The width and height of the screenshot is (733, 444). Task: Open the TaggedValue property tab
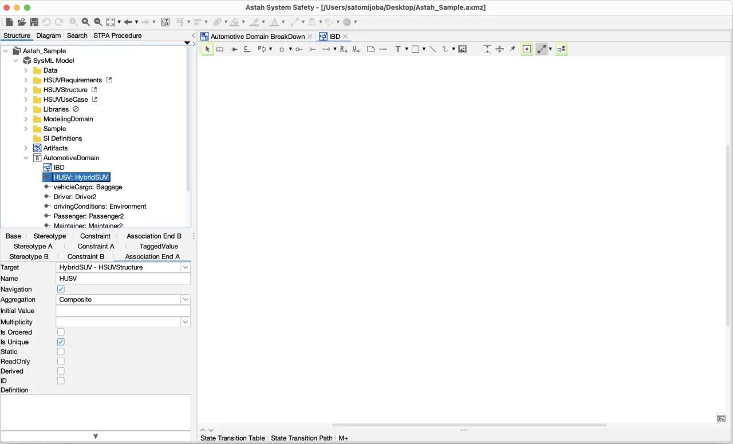click(x=159, y=247)
